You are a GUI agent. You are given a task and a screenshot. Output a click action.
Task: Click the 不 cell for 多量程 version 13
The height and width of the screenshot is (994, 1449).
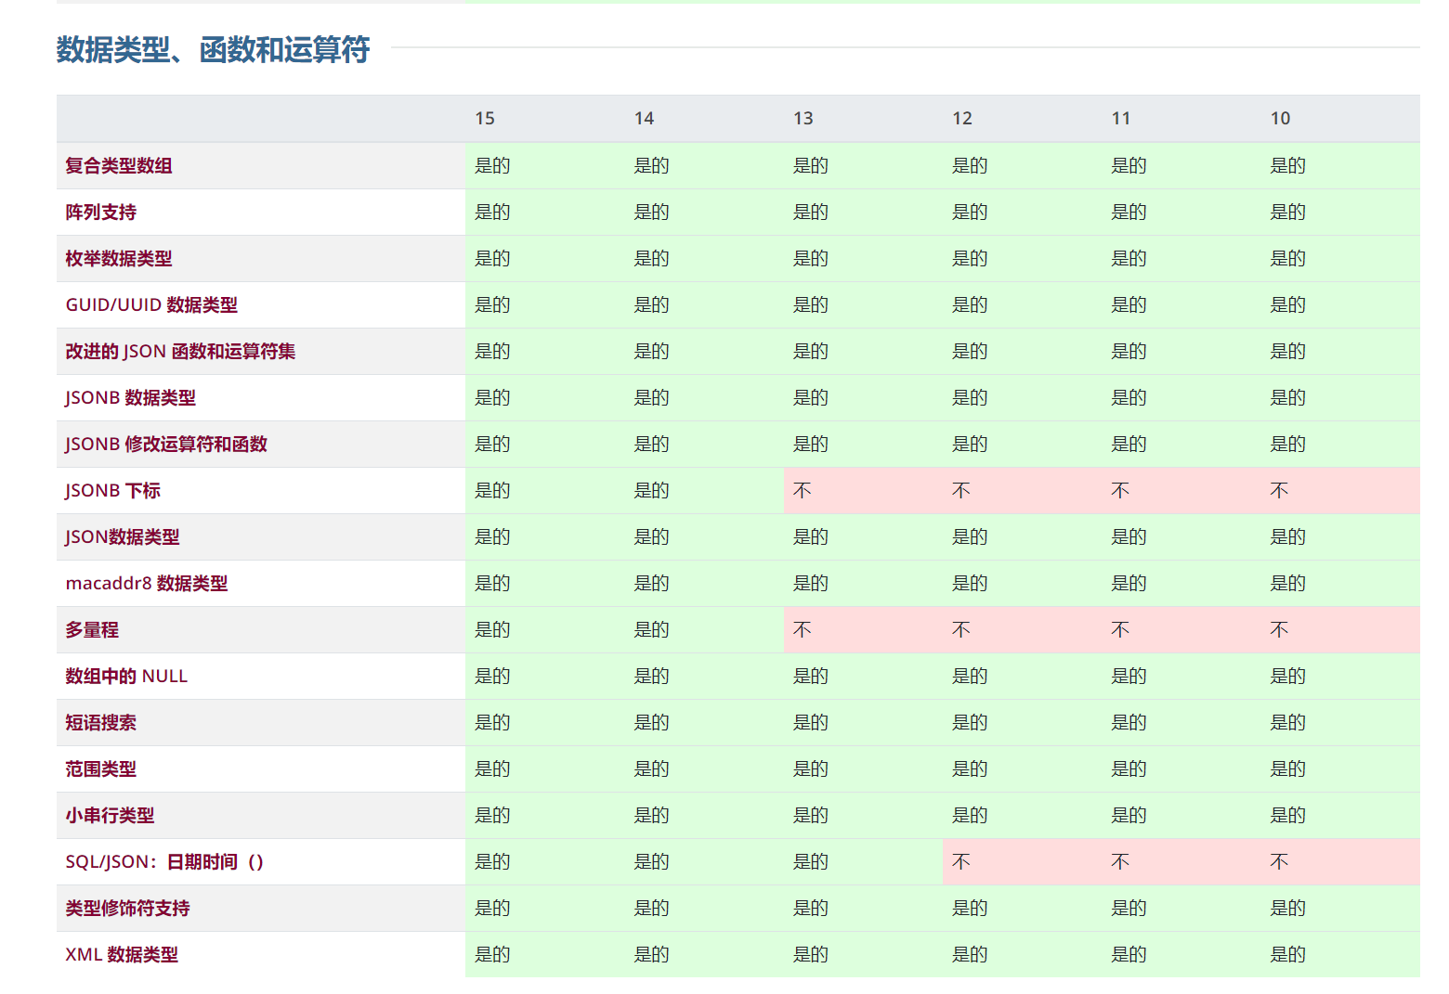pyautogui.click(x=863, y=630)
